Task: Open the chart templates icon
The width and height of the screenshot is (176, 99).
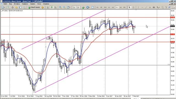Action: 92,7
